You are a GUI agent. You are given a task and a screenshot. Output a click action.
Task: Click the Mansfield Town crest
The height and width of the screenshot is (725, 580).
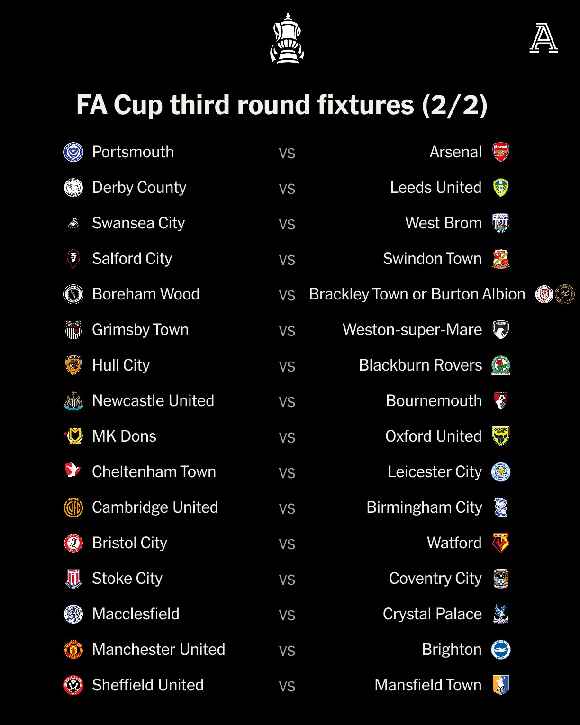pos(501,685)
